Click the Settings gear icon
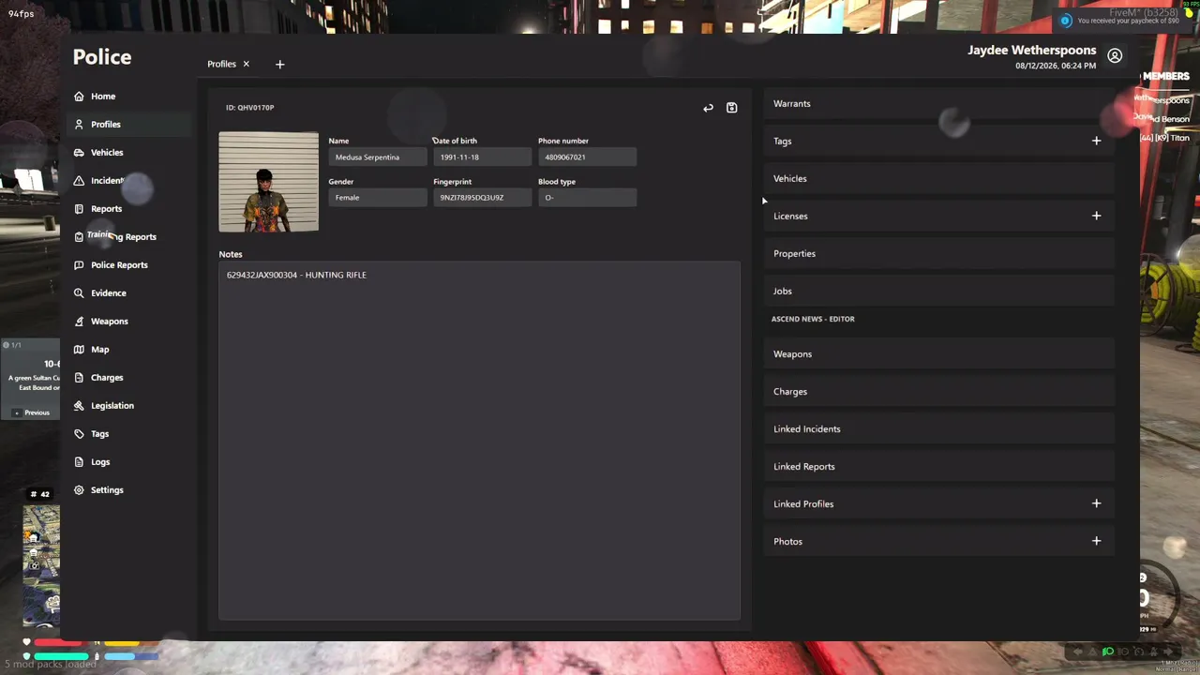Screen dimensions: 1200x675 point(79,489)
